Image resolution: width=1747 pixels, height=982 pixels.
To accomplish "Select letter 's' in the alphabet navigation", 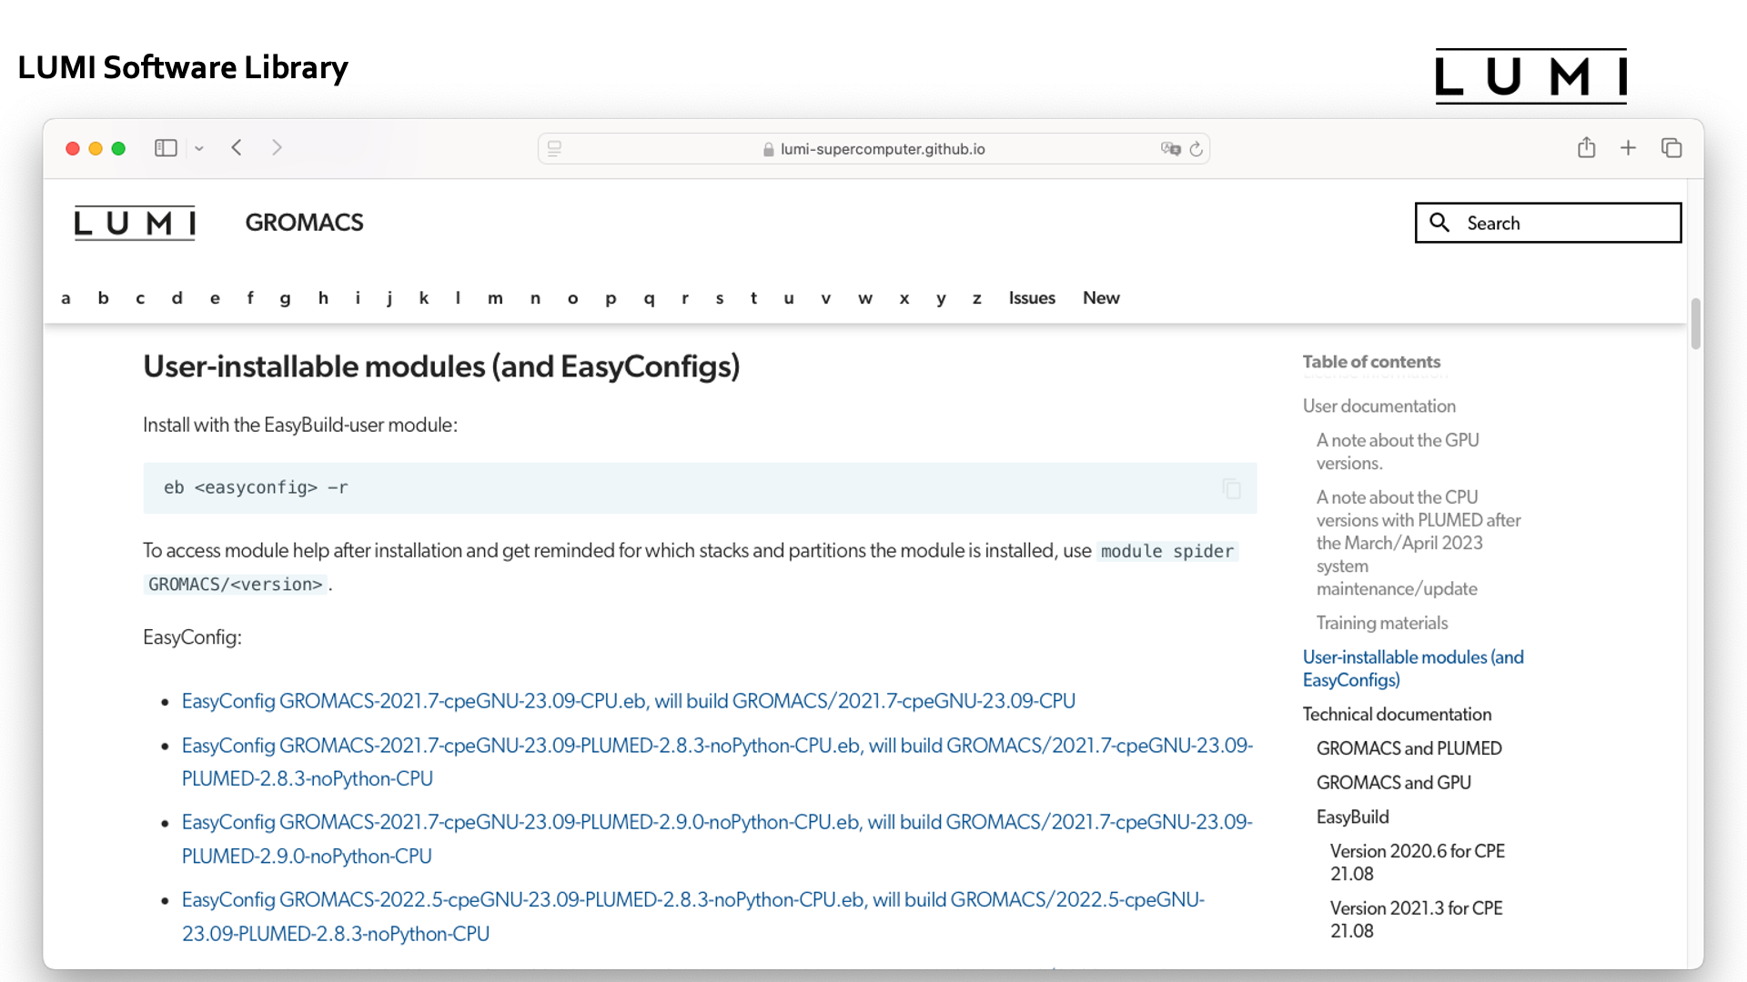I will (x=720, y=298).
